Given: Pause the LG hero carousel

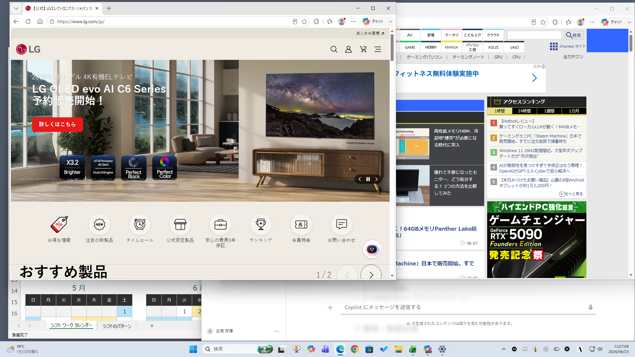Looking at the screenshot, I should coord(368,179).
